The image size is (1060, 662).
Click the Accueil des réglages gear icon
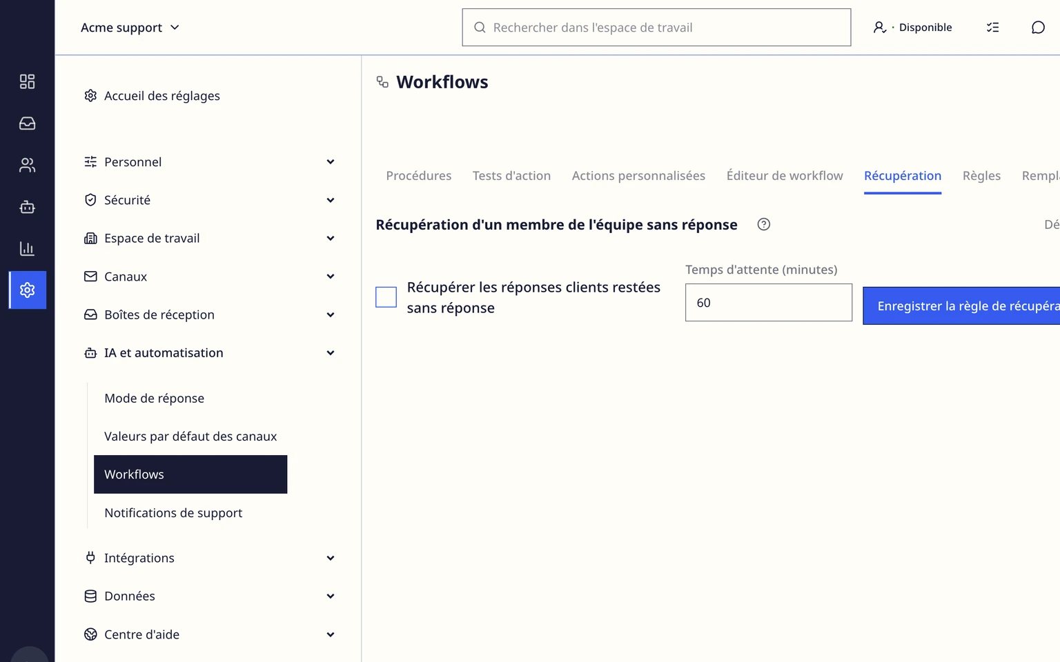click(x=90, y=95)
